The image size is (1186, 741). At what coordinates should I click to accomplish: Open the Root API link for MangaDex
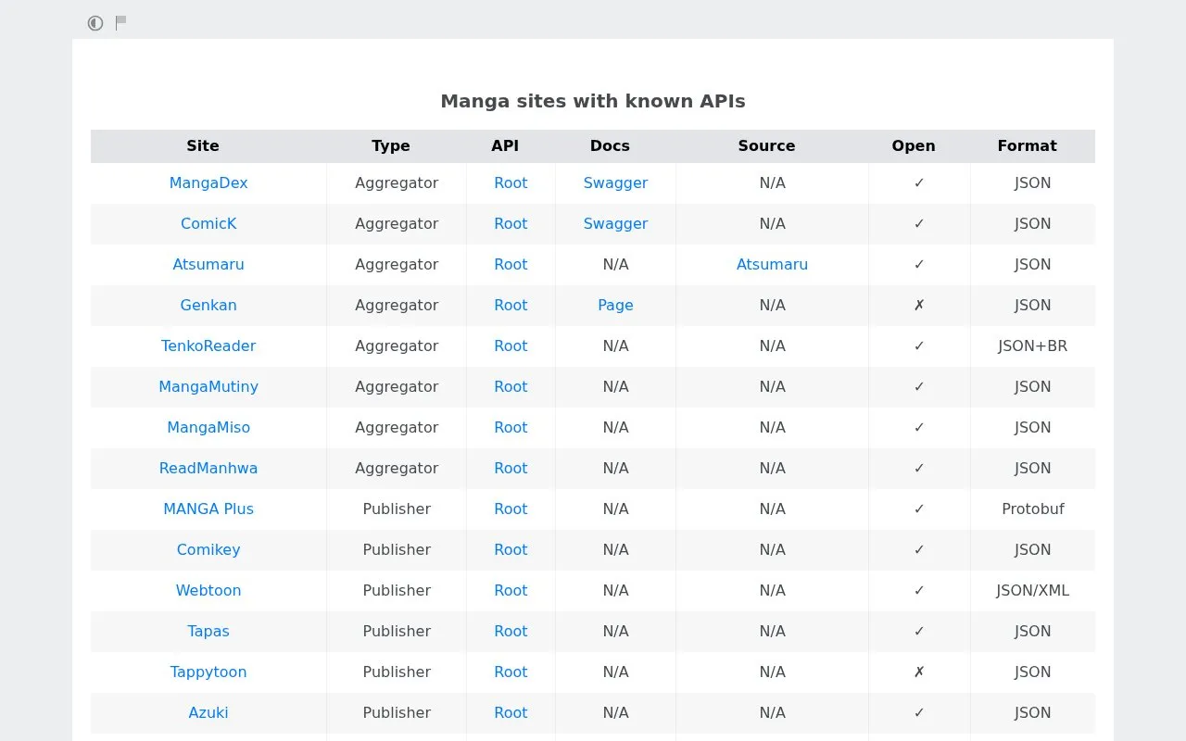point(511,183)
